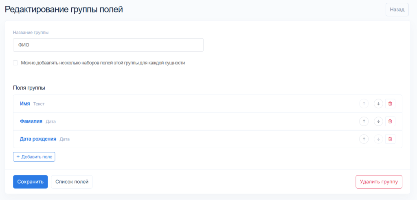Screen dimensions: 417x200
Task: Open the Имя field link
Action: pos(25,104)
